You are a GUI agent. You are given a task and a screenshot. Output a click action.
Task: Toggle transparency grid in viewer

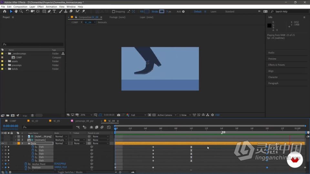point(154,115)
